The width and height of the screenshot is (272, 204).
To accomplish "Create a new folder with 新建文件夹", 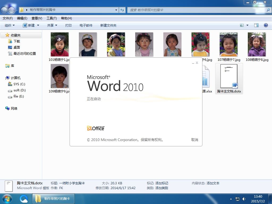I will click(108, 25).
